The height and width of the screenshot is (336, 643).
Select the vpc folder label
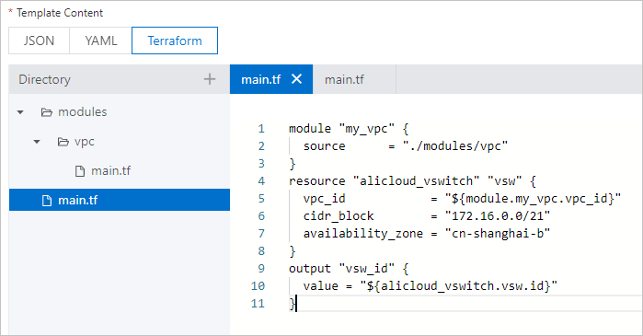[x=85, y=142]
